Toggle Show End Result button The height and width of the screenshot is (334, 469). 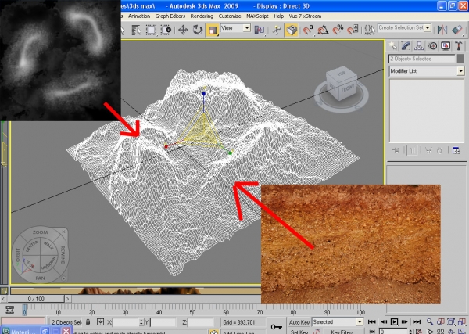tap(412, 150)
